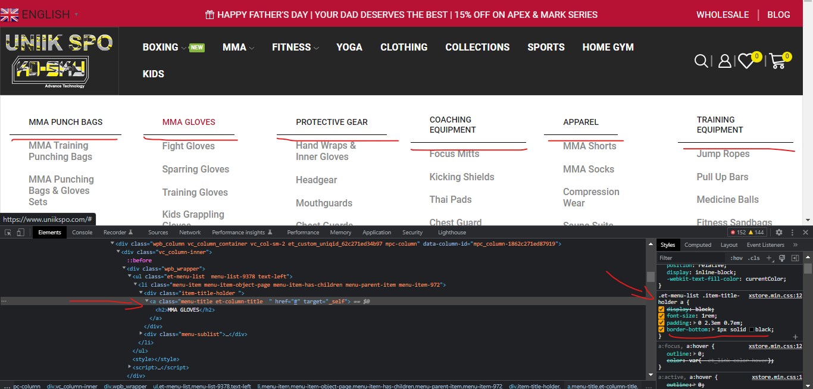This screenshot has height=389, width=813.
Task: Expand the menu-sublist div node
Action: coord(141,334)
